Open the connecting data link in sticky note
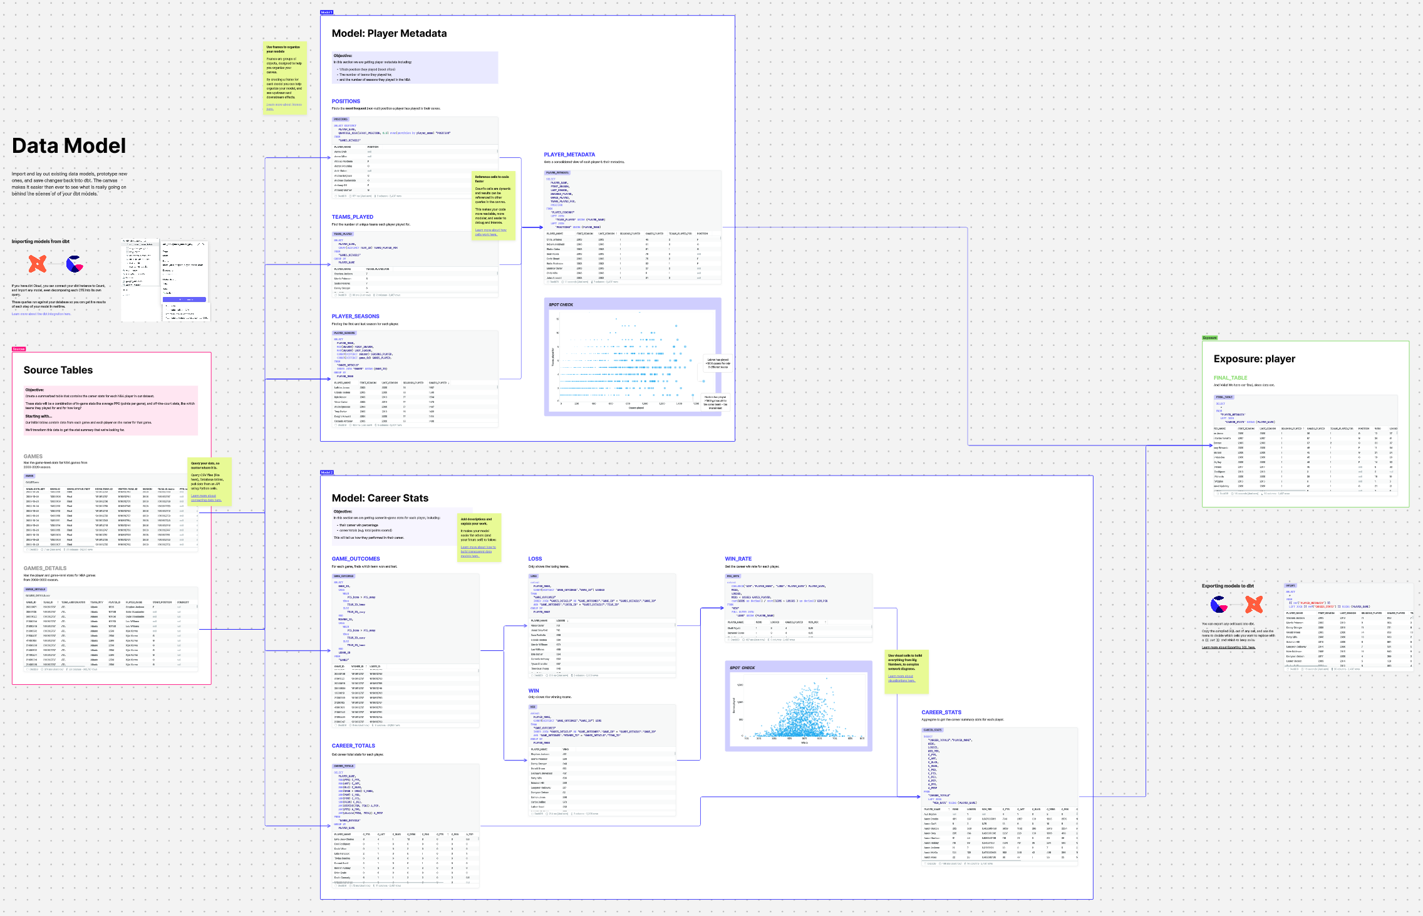Image resolution: width=1423 pixels, height=916 pixels. 205,498
